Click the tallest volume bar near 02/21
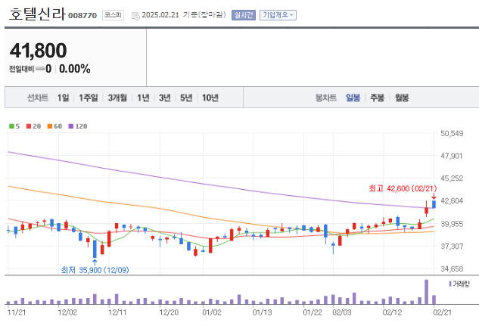 point(427,292)
